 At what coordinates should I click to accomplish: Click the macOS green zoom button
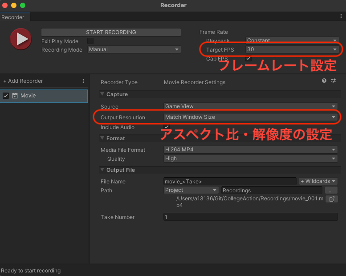[23, 5]
